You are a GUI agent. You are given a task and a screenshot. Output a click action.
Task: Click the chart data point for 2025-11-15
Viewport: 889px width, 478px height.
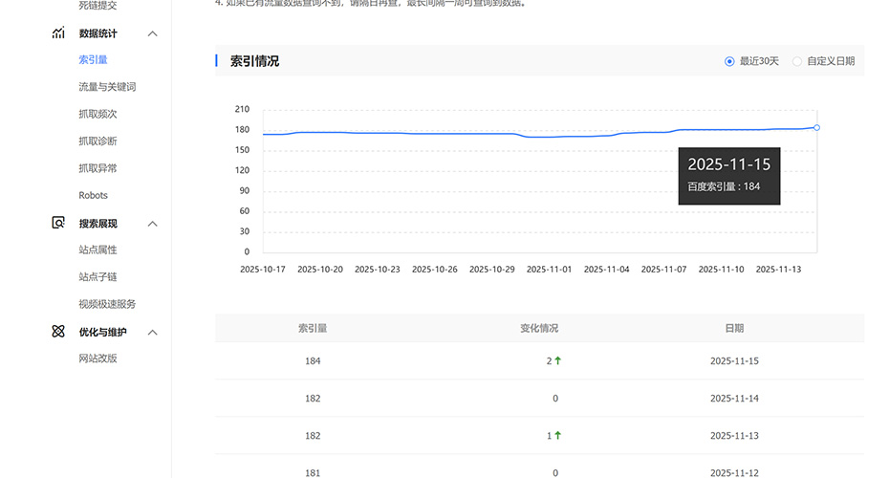(x=816, y=127)
